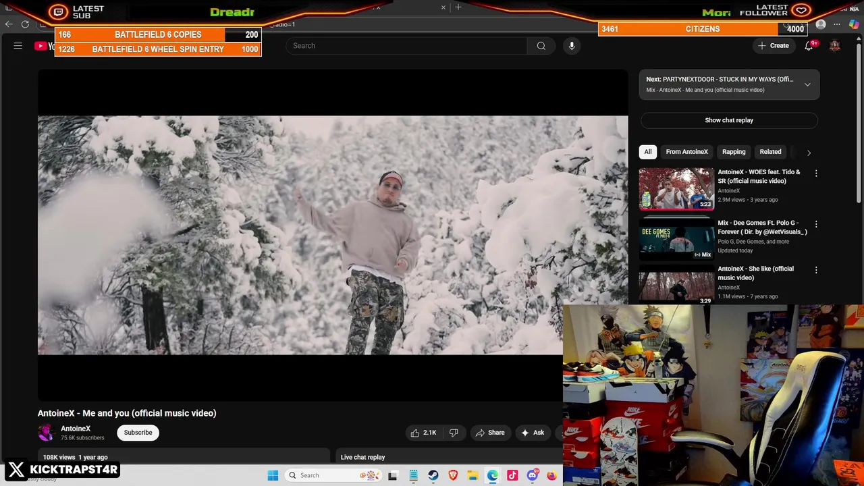Image resolution: width=864 pixels, height=486 pixels.
Task: Click Show chat replay
Action: click(x=729, y=120)
